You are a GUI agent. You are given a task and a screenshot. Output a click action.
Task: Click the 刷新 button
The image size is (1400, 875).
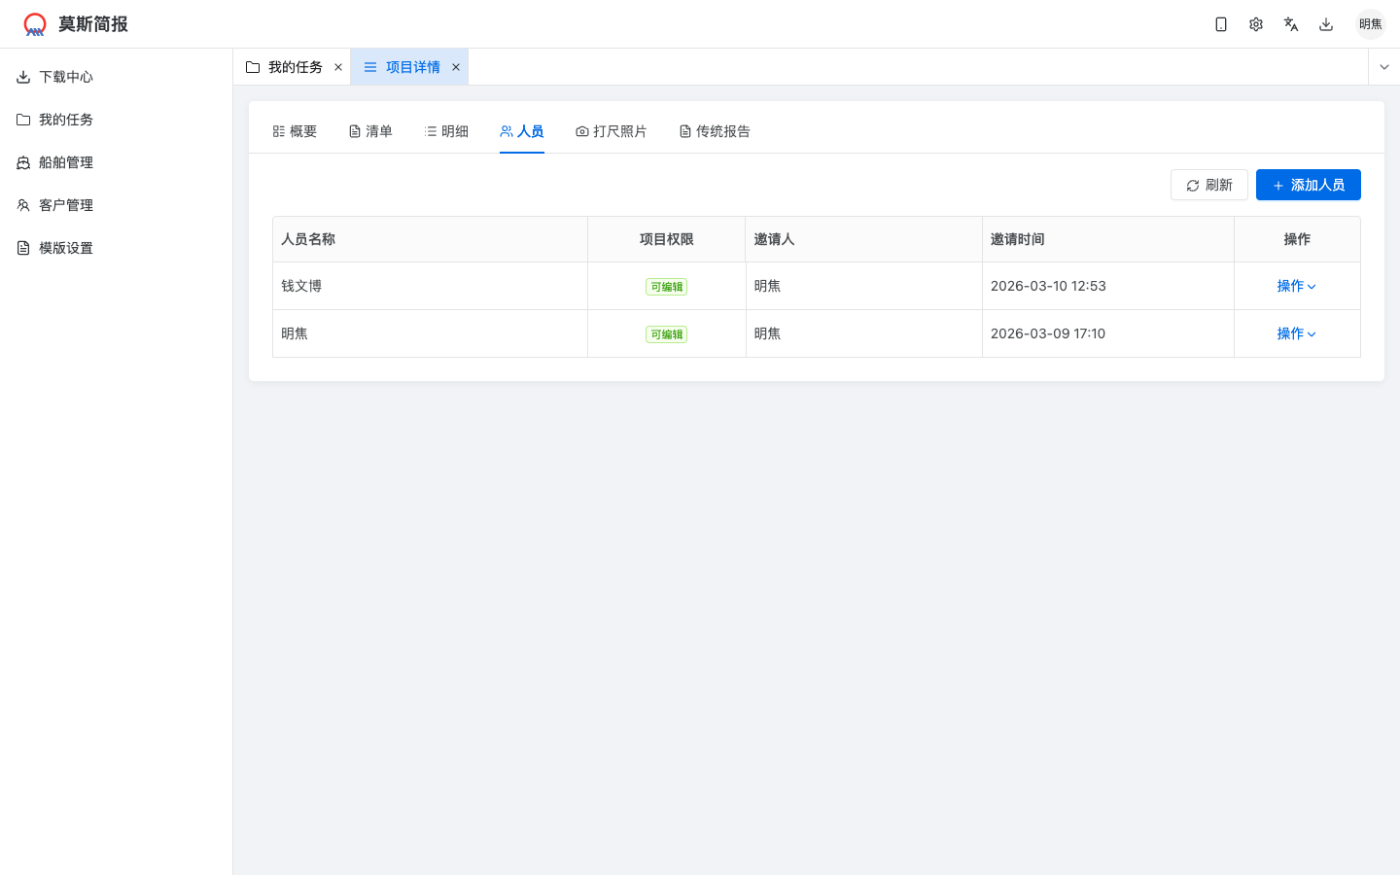click(1208, 185)
